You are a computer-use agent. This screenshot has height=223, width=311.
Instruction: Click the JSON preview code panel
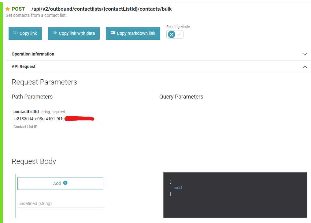(235, 195)
